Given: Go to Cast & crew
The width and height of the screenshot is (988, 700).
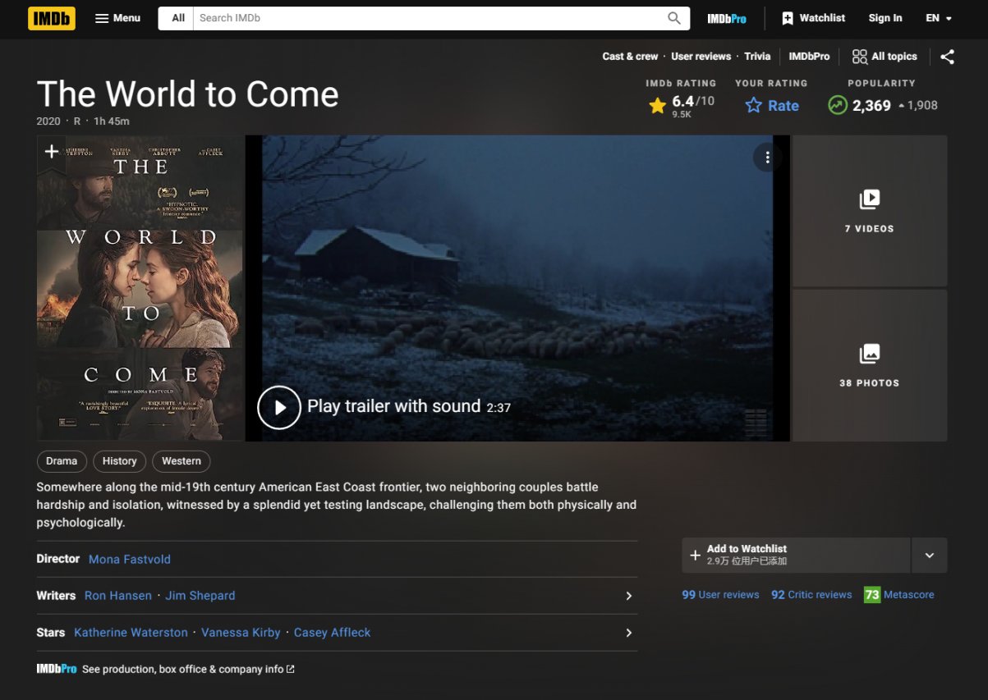Looking at the screenshot, I should click(630, 57).
